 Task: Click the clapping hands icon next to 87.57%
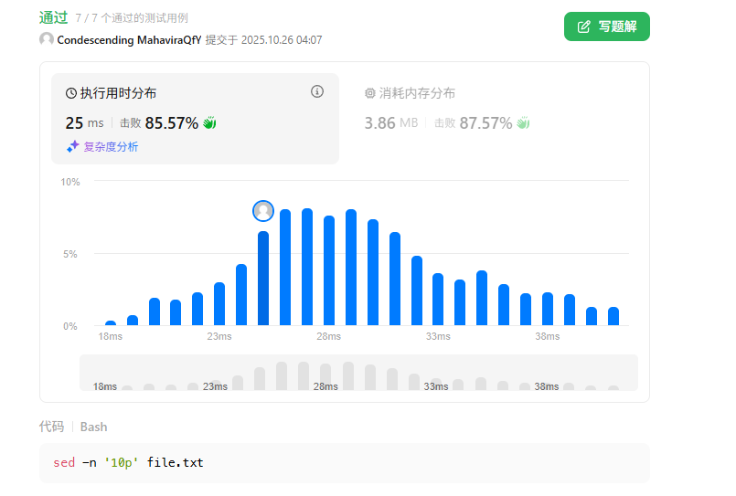coord(523,122)
